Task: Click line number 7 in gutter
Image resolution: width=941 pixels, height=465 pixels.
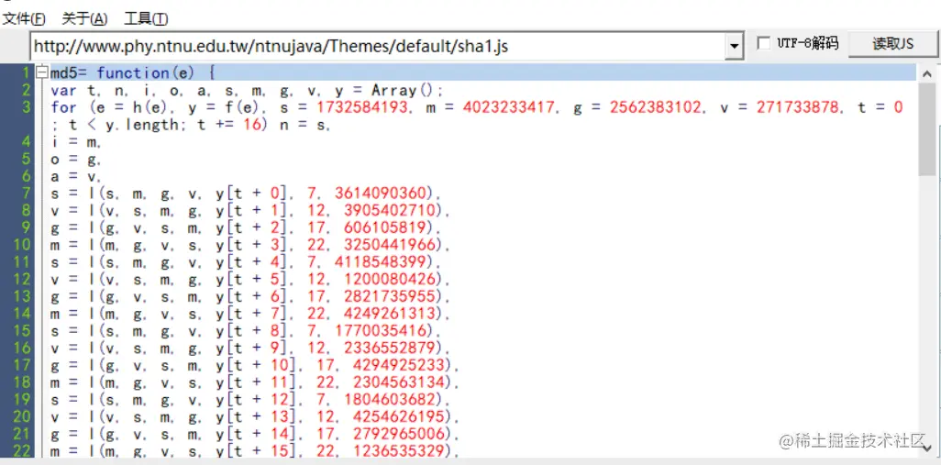Action: pos(26,194)
